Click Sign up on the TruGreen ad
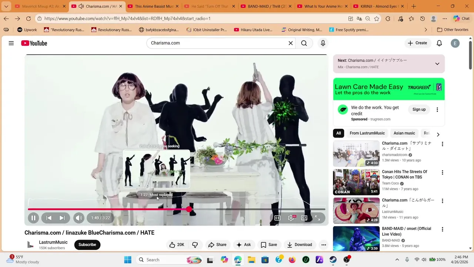 [x=419, y=109]
